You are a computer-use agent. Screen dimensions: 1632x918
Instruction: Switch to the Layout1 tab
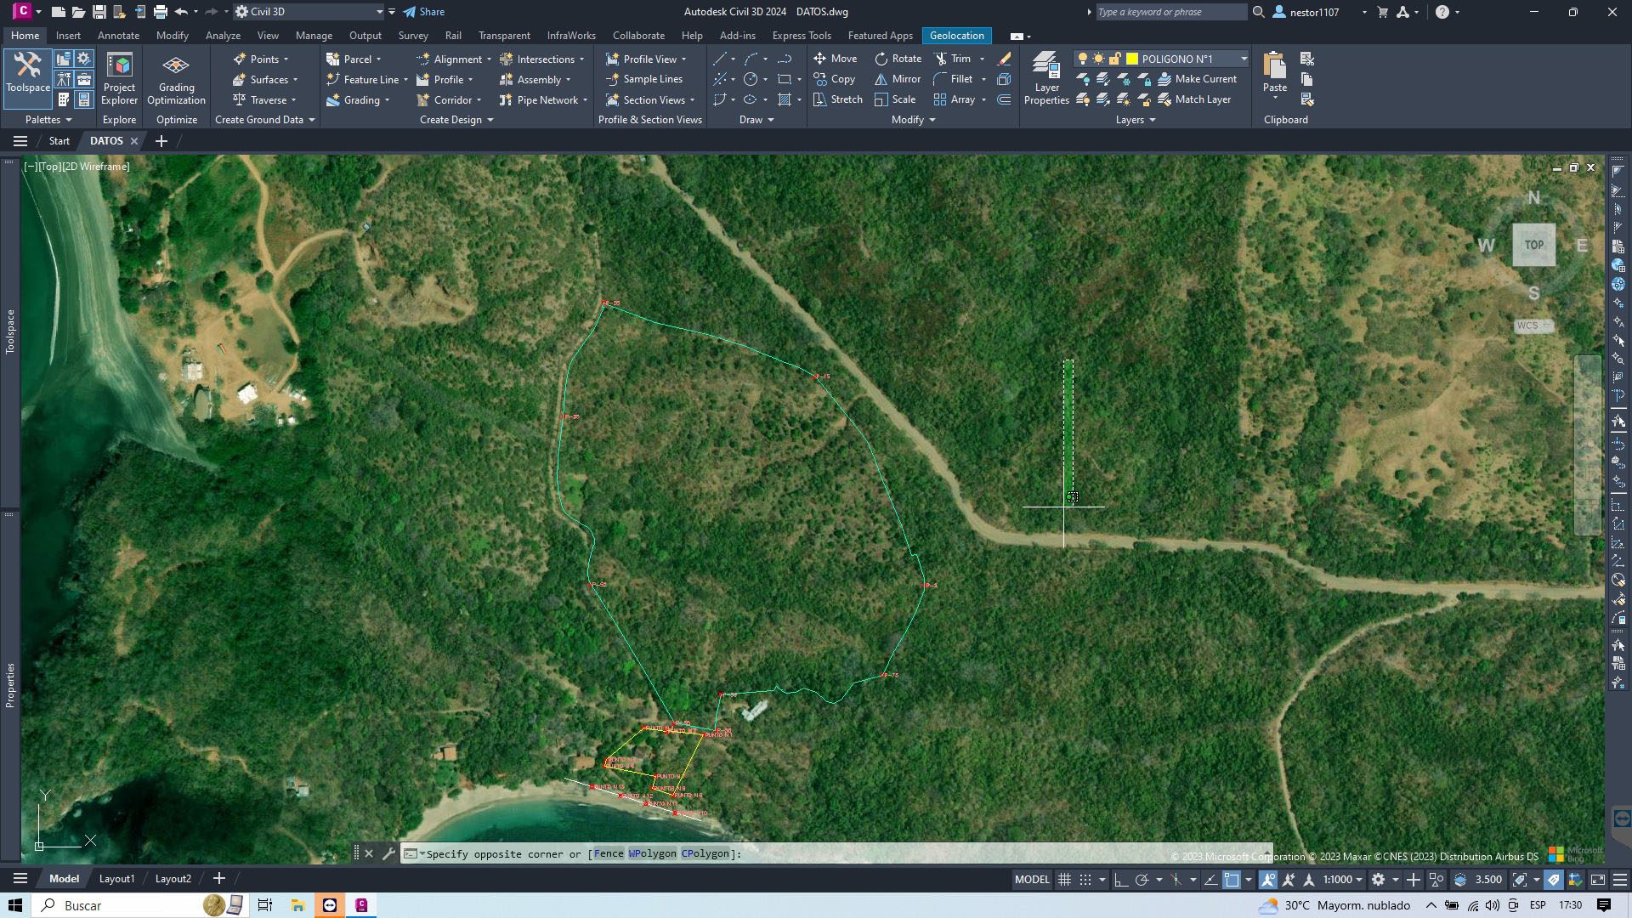tap(116, 879)
